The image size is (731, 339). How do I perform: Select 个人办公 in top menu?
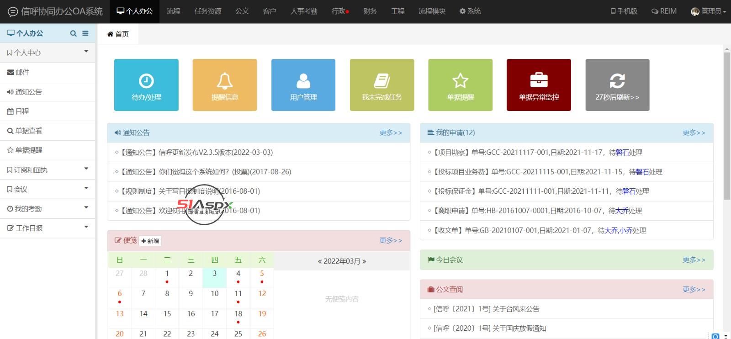134,11
